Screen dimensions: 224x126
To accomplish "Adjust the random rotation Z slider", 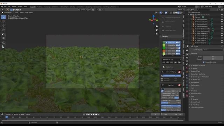I will (171, 106).
